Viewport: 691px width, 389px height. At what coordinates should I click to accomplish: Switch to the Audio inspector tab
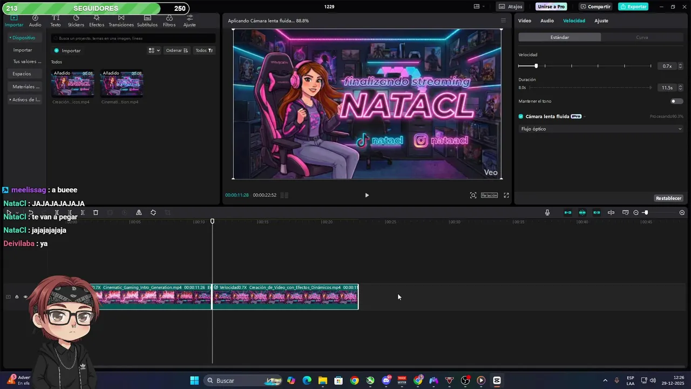[x=547, y=21]
